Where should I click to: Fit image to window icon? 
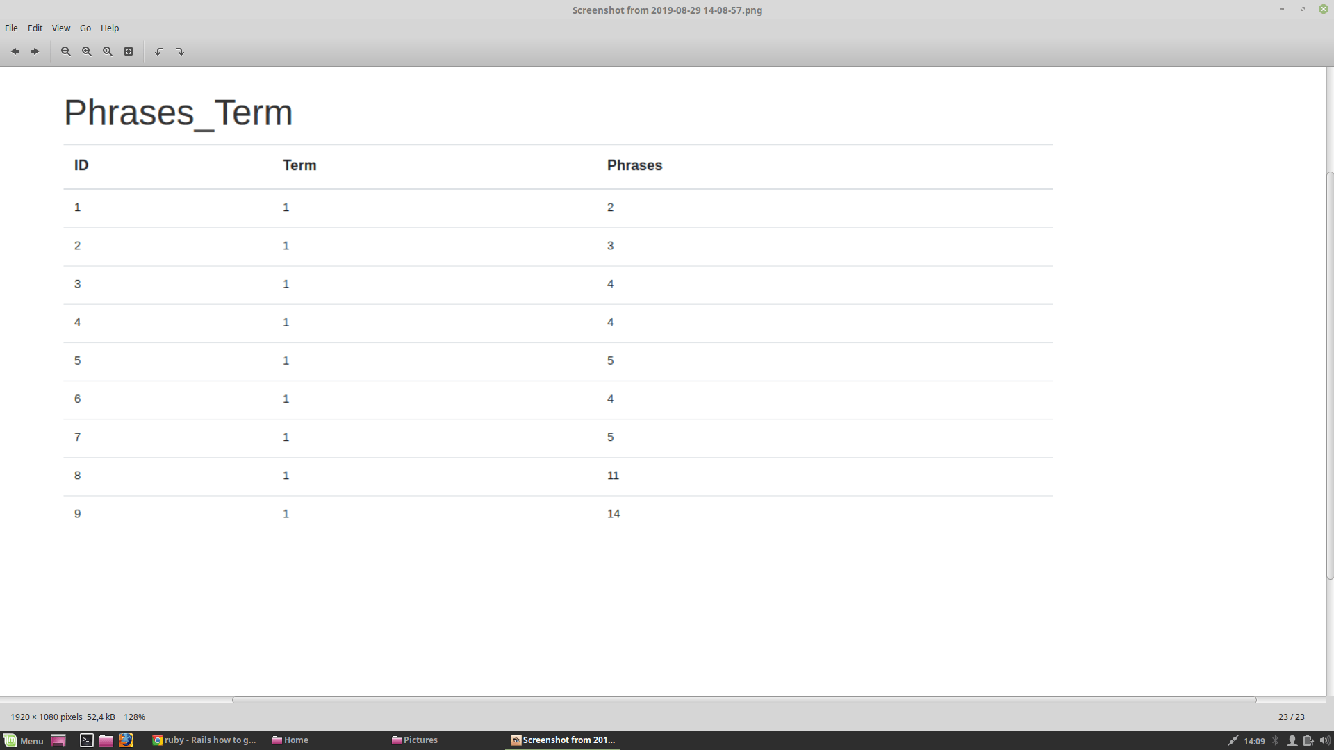(129, 51)
